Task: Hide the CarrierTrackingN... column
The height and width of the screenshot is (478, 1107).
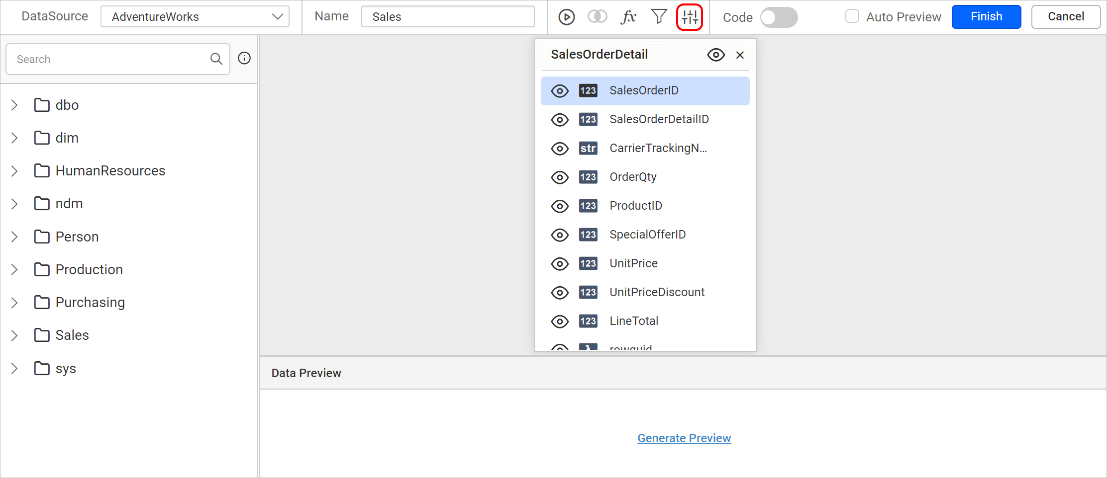Action: point(560,149)
